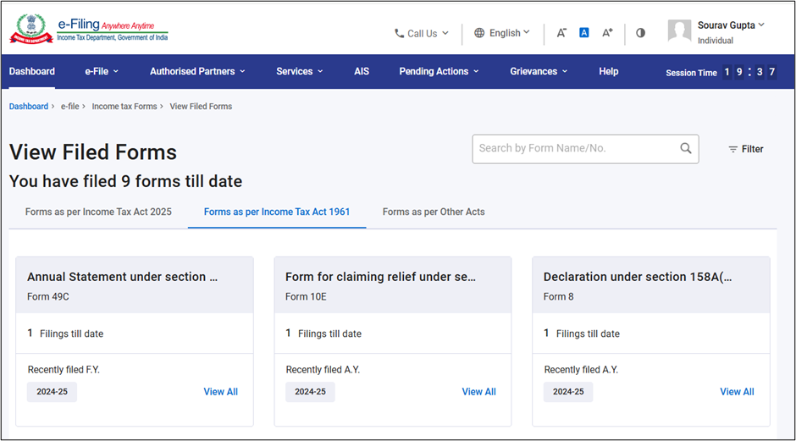This screenshot has height=441, width=796.
Task: Click the user profile avatar picture
Action: point(679,32)
